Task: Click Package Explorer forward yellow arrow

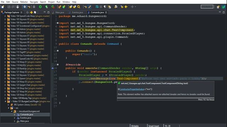Action: [x=31, y=12]
